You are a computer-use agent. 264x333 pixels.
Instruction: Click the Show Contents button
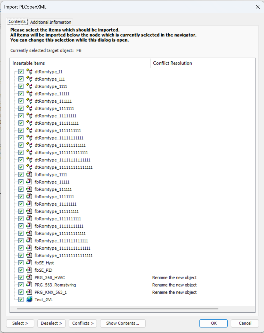click(122, 323)
